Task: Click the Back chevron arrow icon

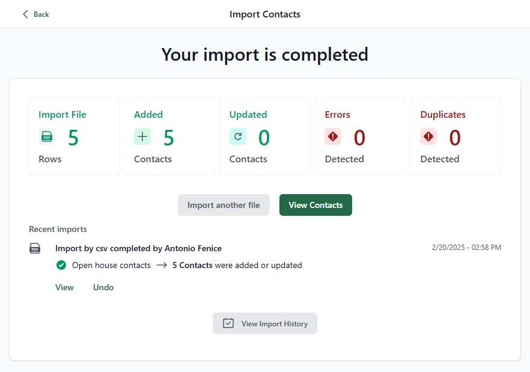Action: point(25,14)
